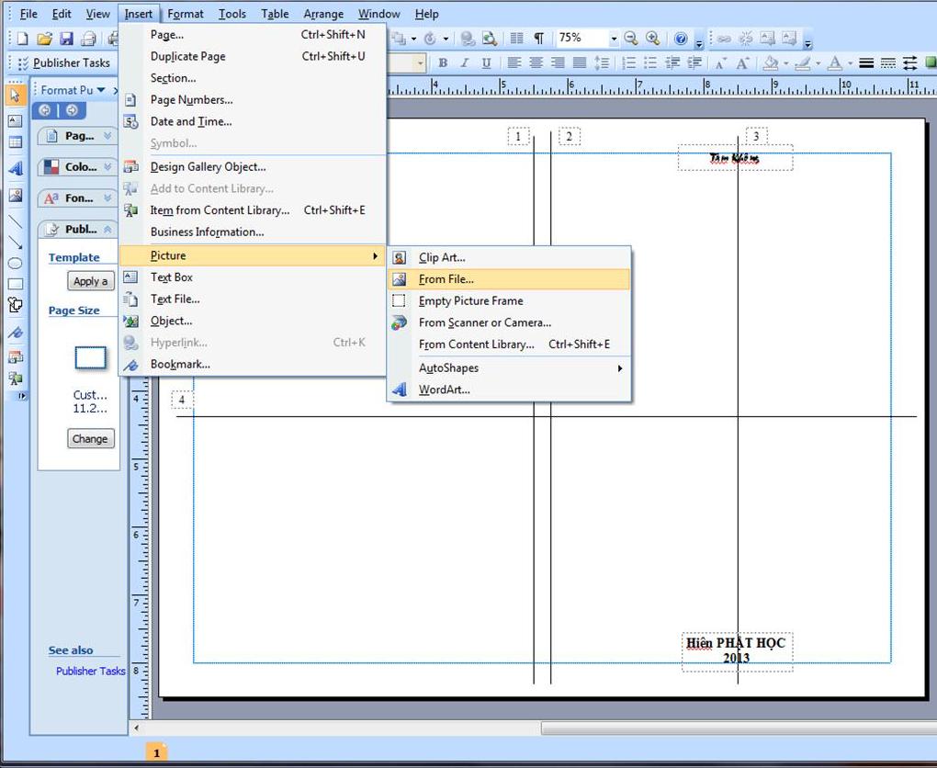Click the Font Color letter A swatch
The image size is (937, 768).
[x=835, y=62]
